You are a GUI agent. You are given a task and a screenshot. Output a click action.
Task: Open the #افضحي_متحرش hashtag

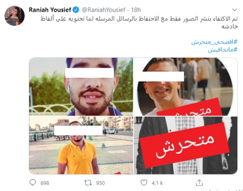pyautogui.click(x=214, y=42)
